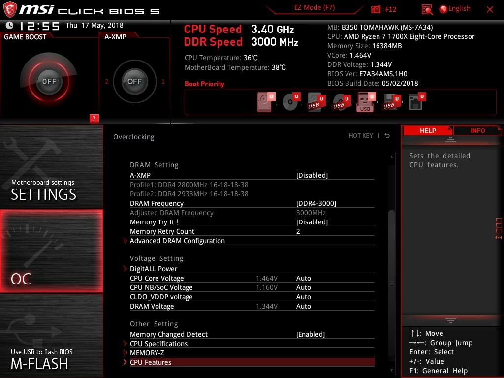Click the F1: General Help hint
The width and height of the screenshot is (504, 378).
pyautogui.click(x=439, y=371)
